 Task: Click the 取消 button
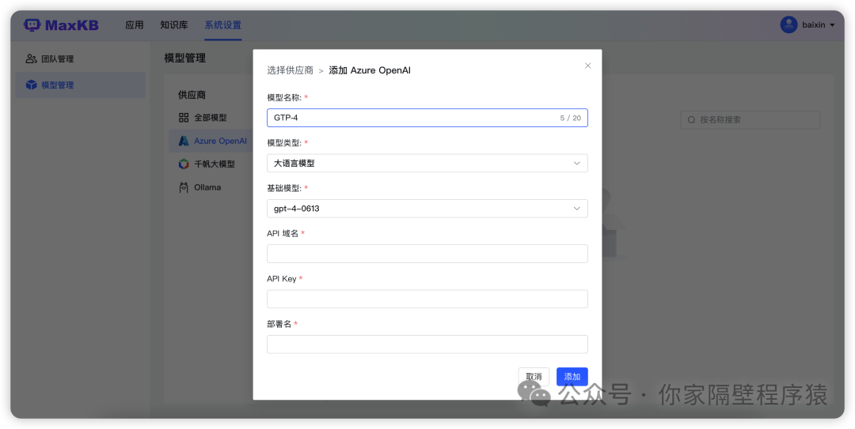point(534,377)
